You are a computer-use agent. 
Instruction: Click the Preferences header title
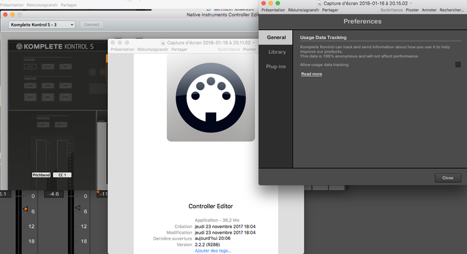click(x=362, y=21)
